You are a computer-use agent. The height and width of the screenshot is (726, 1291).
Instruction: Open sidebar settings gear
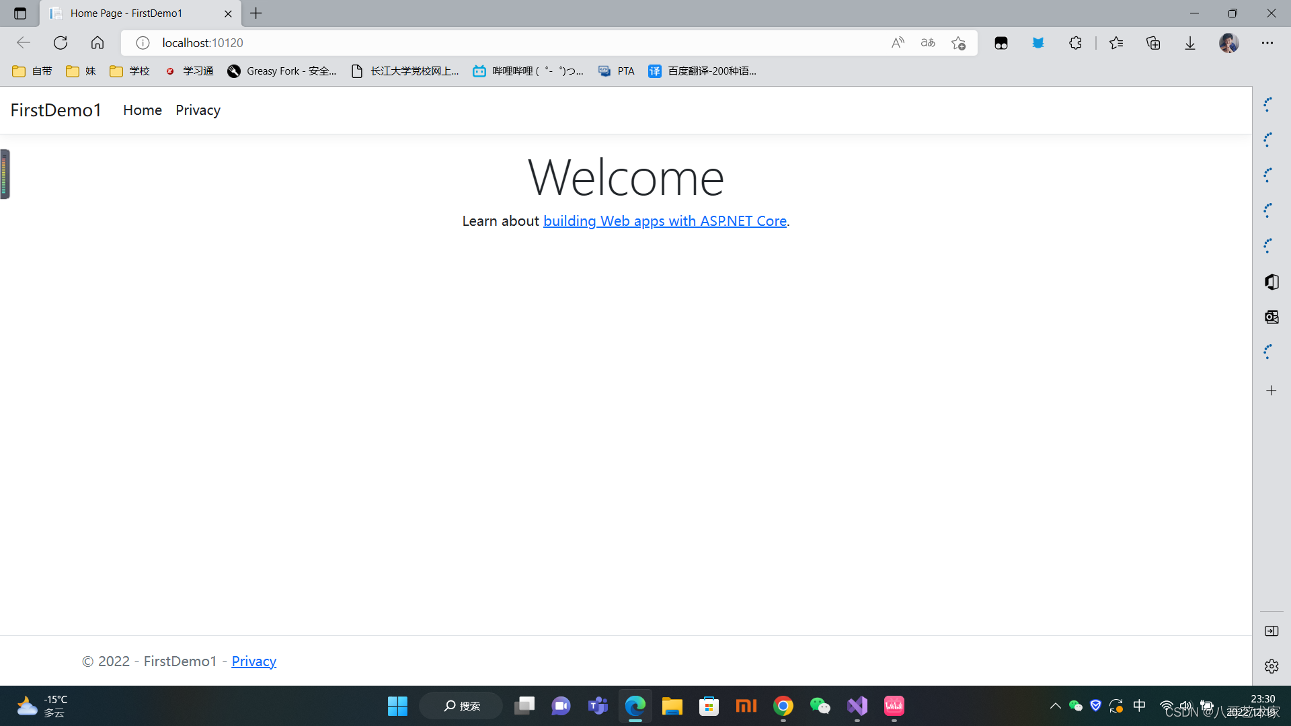[x=1271, y=666]
